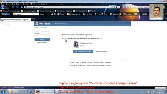Click the browser Back arrow button

tap(3, 7)
